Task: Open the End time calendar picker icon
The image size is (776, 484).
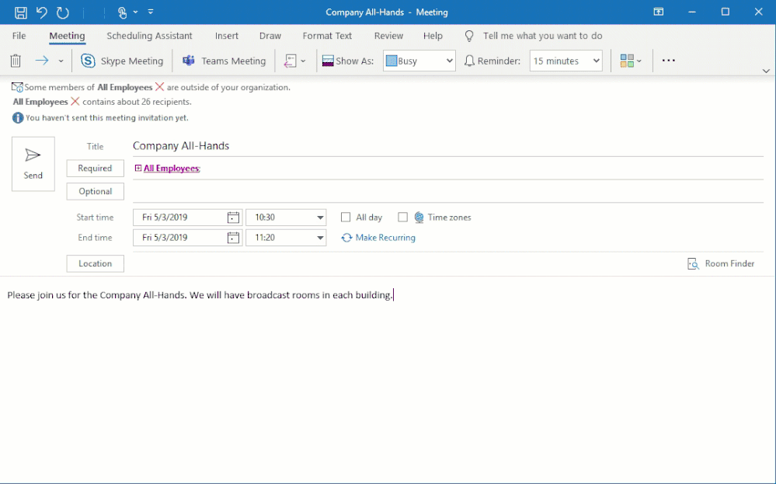Action: 233,238
